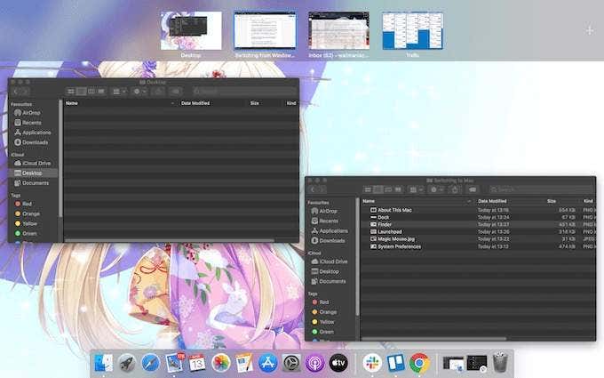The image size is (604, 378).
Task: Switch Desktop window to gallery view
Action: [101, 92]
